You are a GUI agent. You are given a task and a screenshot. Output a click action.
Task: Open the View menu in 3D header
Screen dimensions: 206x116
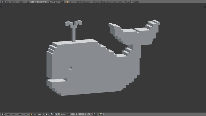pyautogui.click(x=8, y=115)
